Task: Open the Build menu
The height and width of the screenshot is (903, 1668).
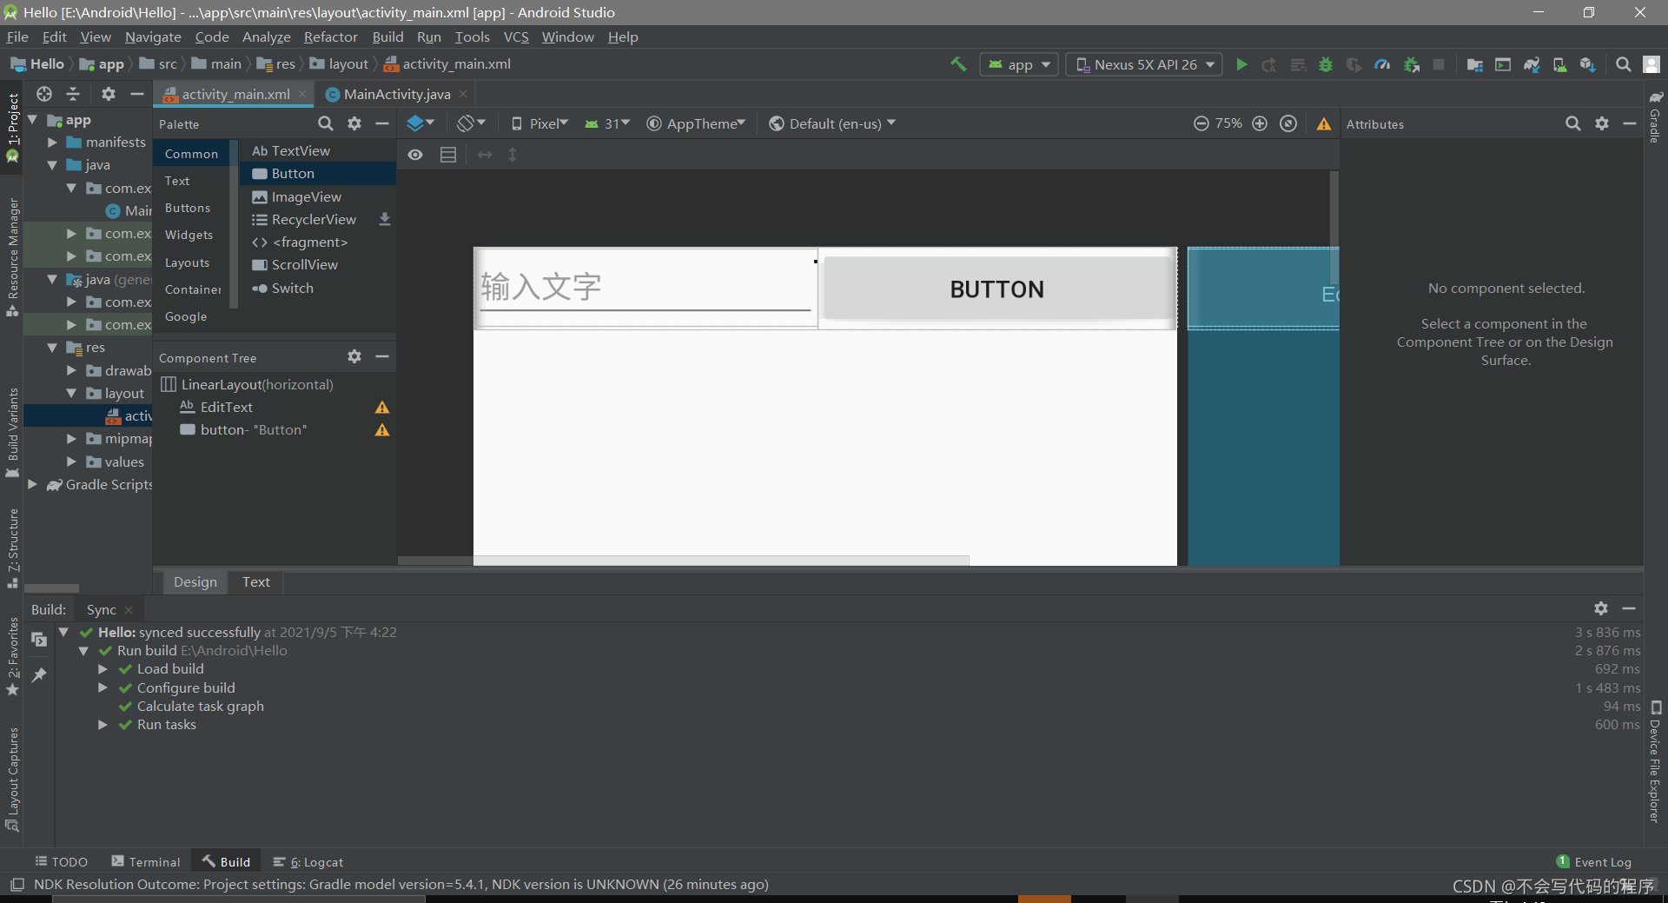Action: click(387, 37)
